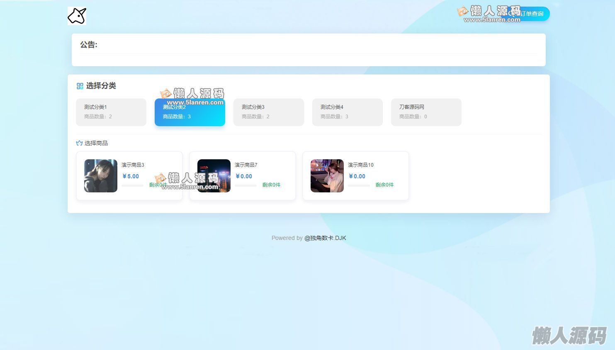Click the 演示商品7 city night thumbnail
The height and width of the screenshot is (350, 615).
pos(214,176)
